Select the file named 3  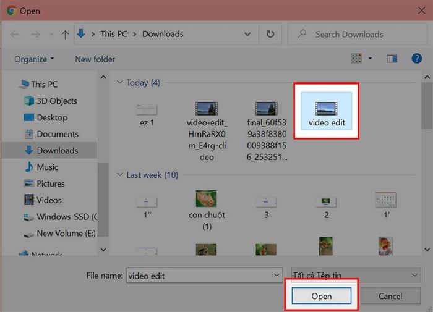[267, 207]
